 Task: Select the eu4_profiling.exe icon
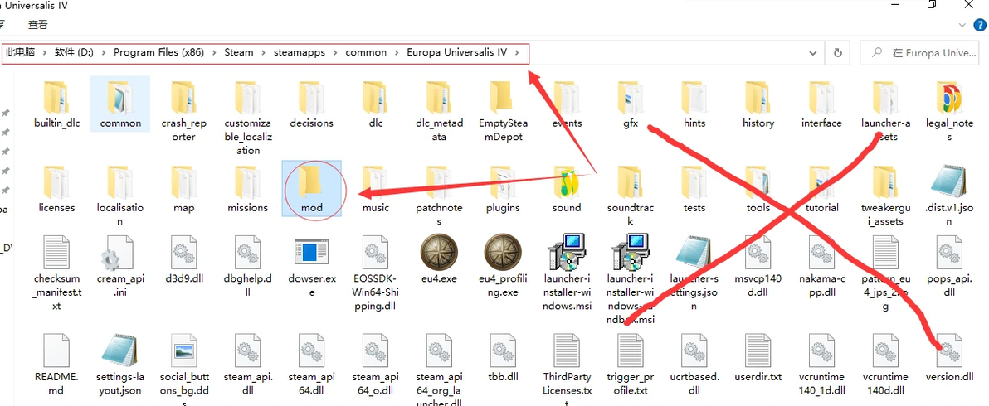tap(503, 252)
